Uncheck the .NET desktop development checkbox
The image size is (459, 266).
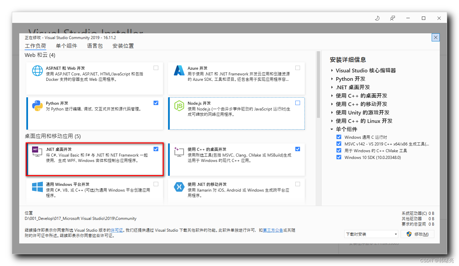pyautogui.click(x=156, y=149)
